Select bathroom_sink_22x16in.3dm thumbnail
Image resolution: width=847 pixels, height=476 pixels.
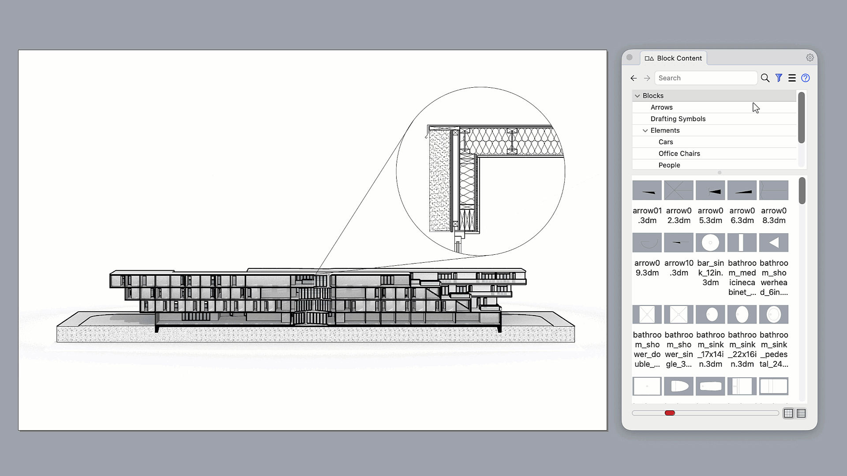coord(742,315)
